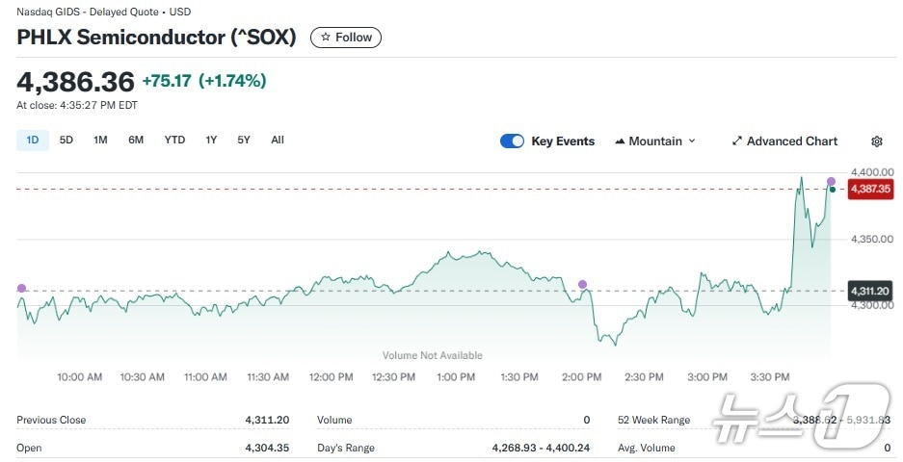Click the chart settings gear icon
Viewport: 903px width, 462px height.
[x=876, y=141]
